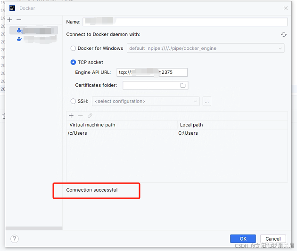The image size is (297, 251).
Task: Browse for certificates folder
Action: coord(183,86)
